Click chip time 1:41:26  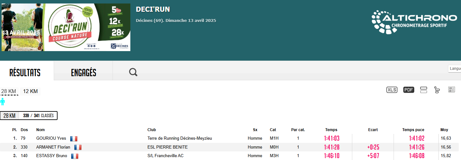coord(416,147)
